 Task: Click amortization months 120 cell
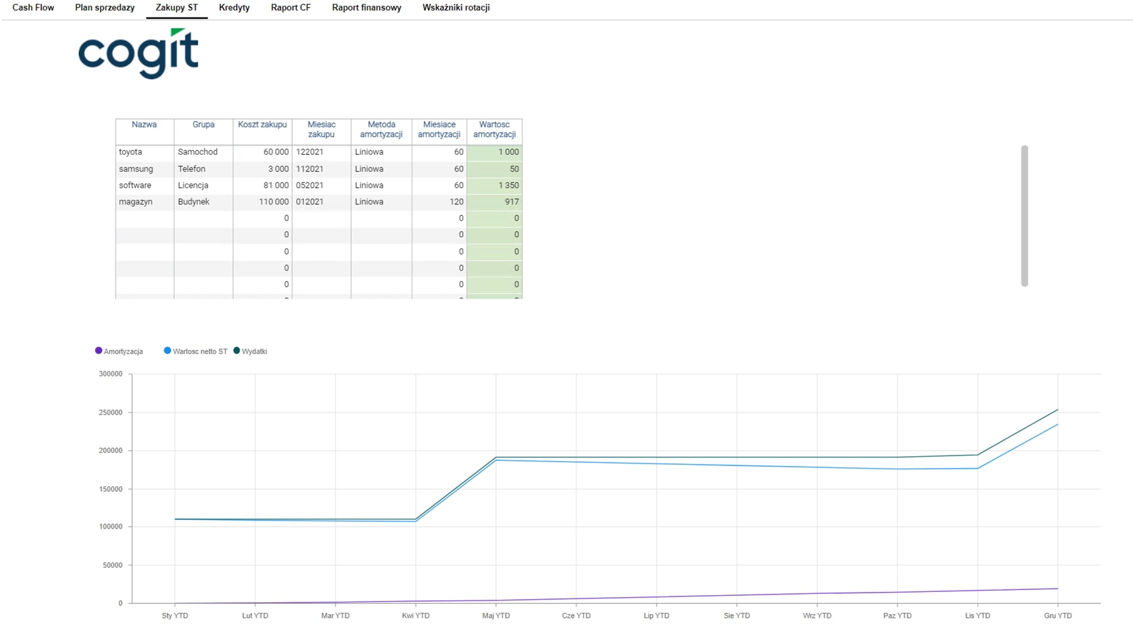click(x=439, y=201)
